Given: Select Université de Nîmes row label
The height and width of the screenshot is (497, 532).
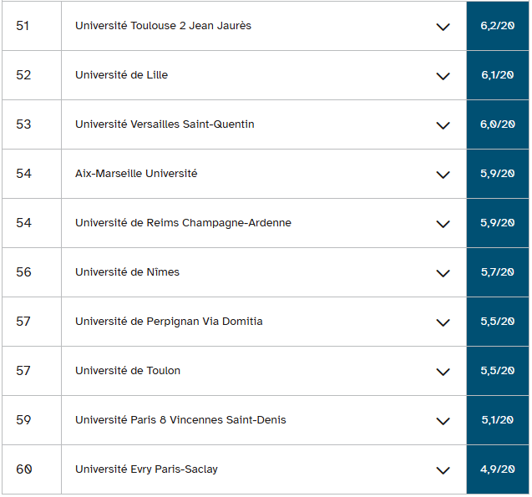Looking at the screenshot, I should [127, 272].
